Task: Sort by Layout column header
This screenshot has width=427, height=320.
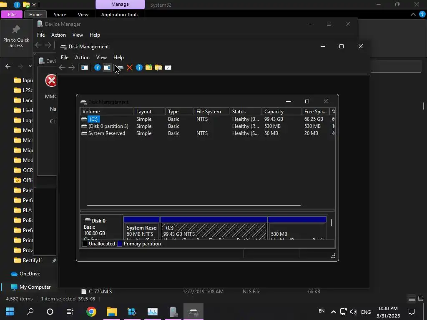Action: click(x=150, y=112)
